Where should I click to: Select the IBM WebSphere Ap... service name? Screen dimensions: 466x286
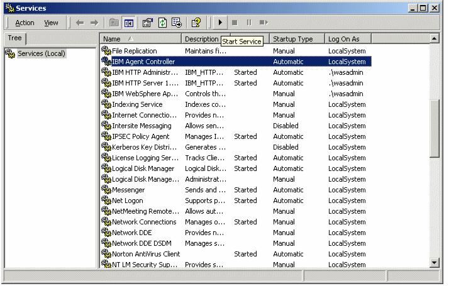pos(145,94)
